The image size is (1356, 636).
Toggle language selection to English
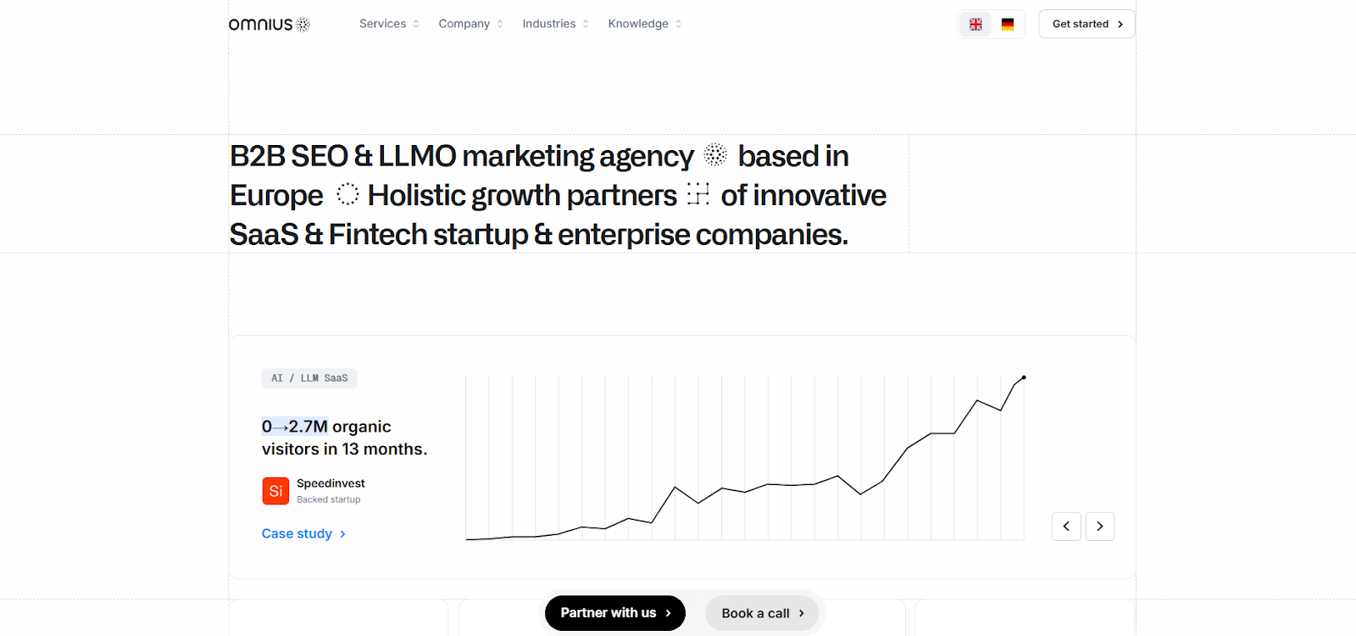[x=975, y=24]
